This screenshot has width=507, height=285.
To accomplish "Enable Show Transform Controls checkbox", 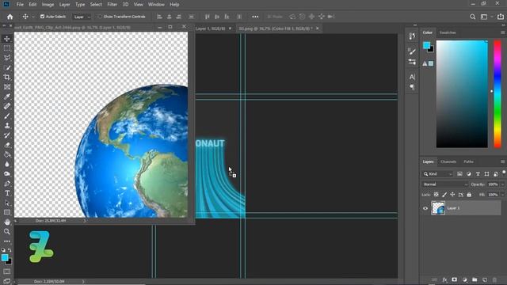I will [x=100, y=17].
